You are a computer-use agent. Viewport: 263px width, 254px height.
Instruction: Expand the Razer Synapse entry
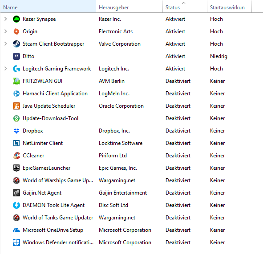(5, 19)
